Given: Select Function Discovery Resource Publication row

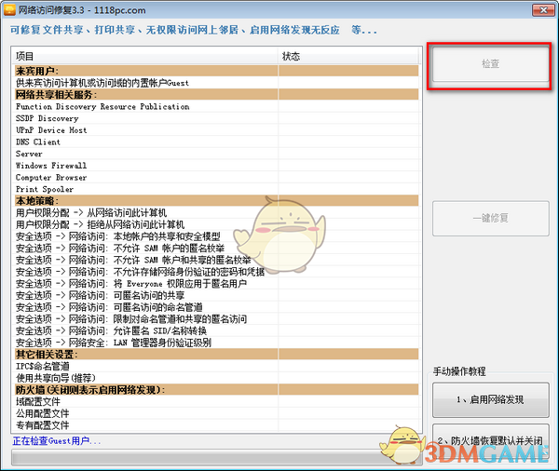Looking at the screenshot, I should 217,106.
